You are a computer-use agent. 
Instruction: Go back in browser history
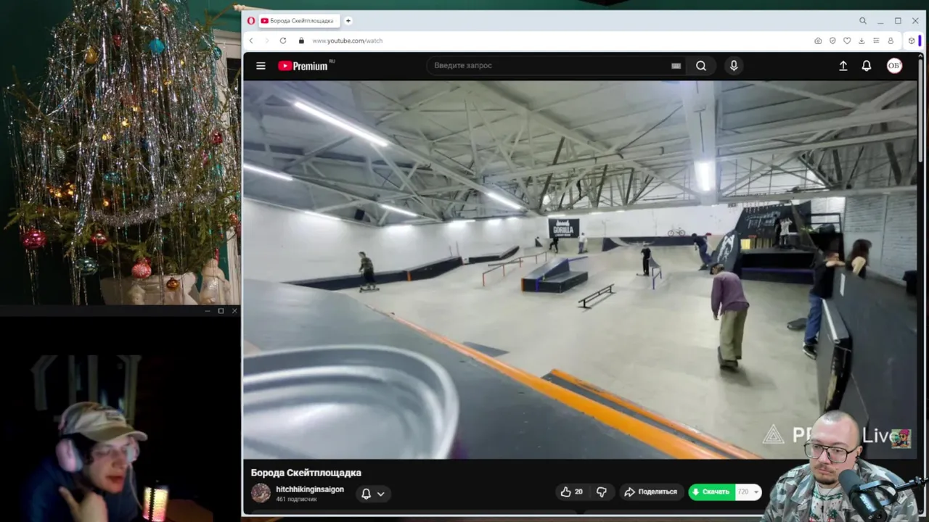tap(251, 41)
